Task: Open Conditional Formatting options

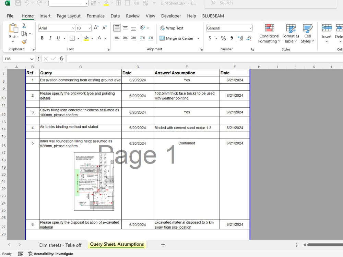Action: coord(269,33)
